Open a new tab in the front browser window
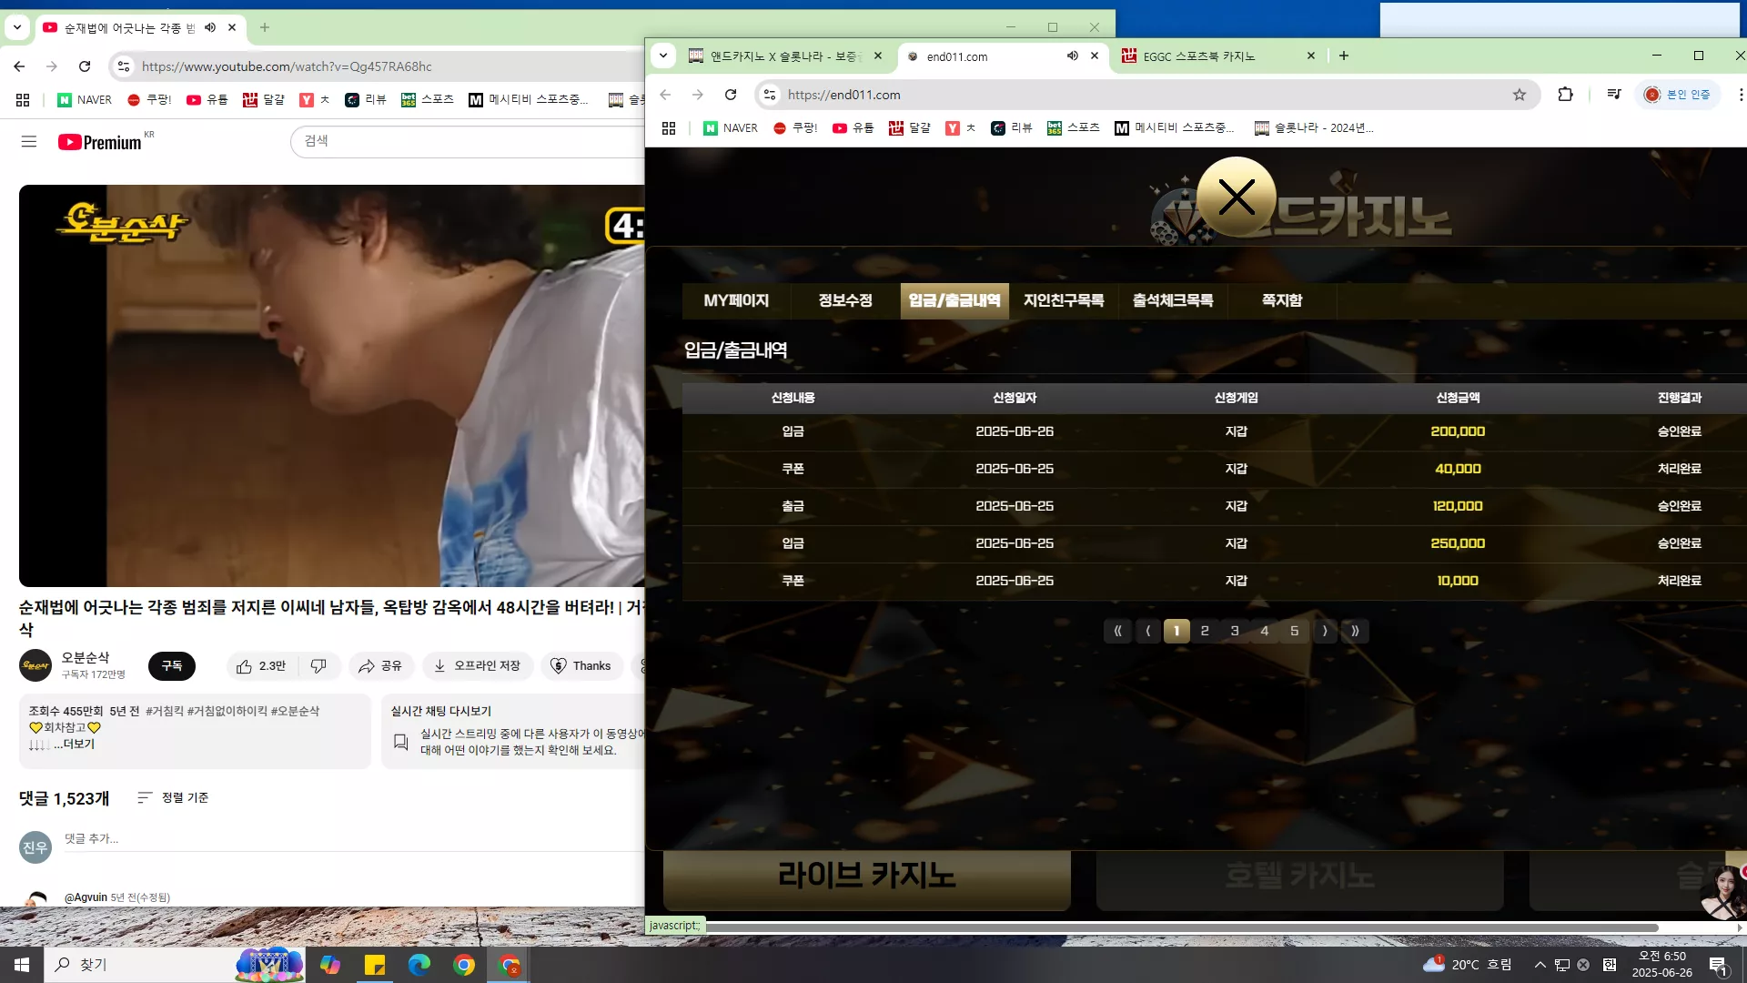This screenshot has height=983, width=1747. pyautogui.click(x=1344, y=56)
